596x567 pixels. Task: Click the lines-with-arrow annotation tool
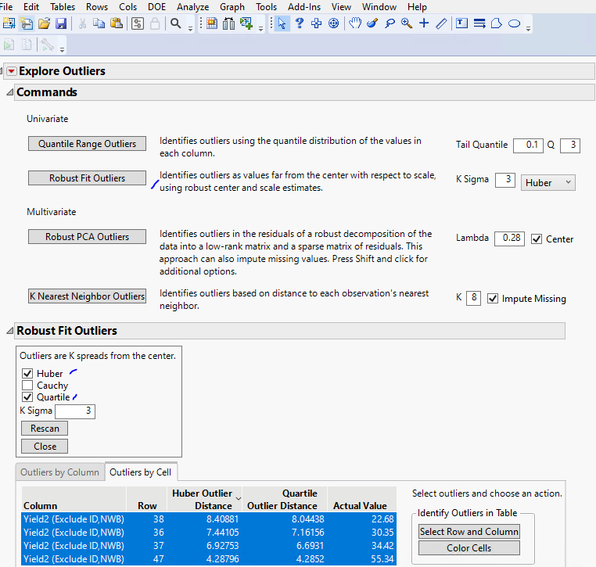coord(479,23)
